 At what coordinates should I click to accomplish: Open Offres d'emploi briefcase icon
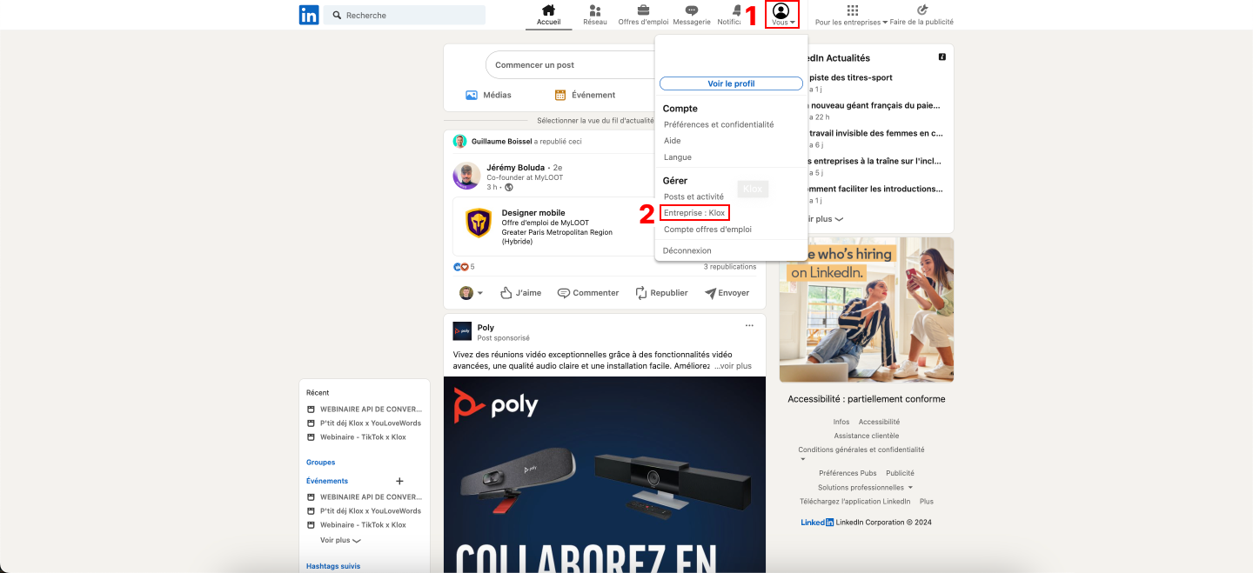tap(643, 10)
